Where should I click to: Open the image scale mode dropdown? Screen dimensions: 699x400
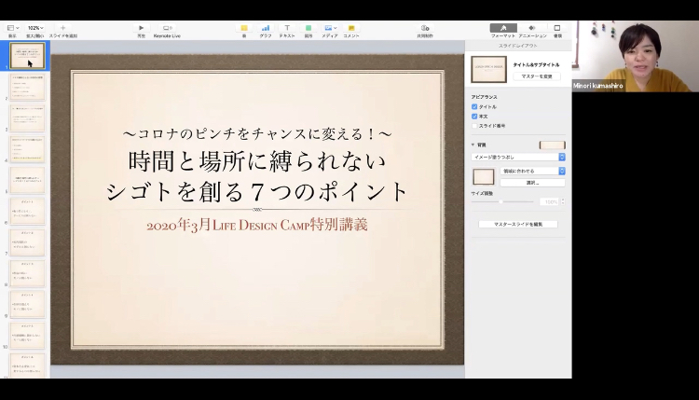[x=533, y=172]
